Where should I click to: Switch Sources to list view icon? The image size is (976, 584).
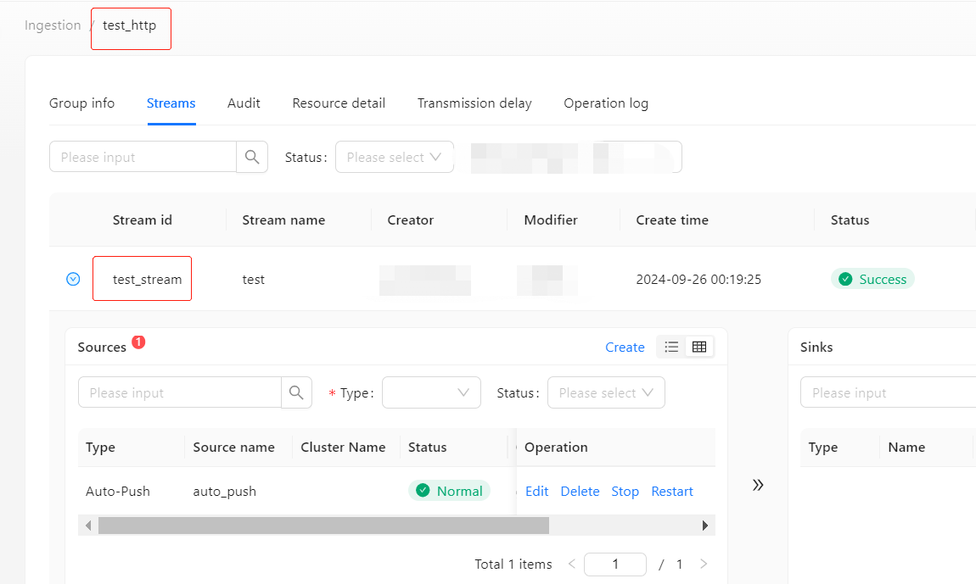671,347
